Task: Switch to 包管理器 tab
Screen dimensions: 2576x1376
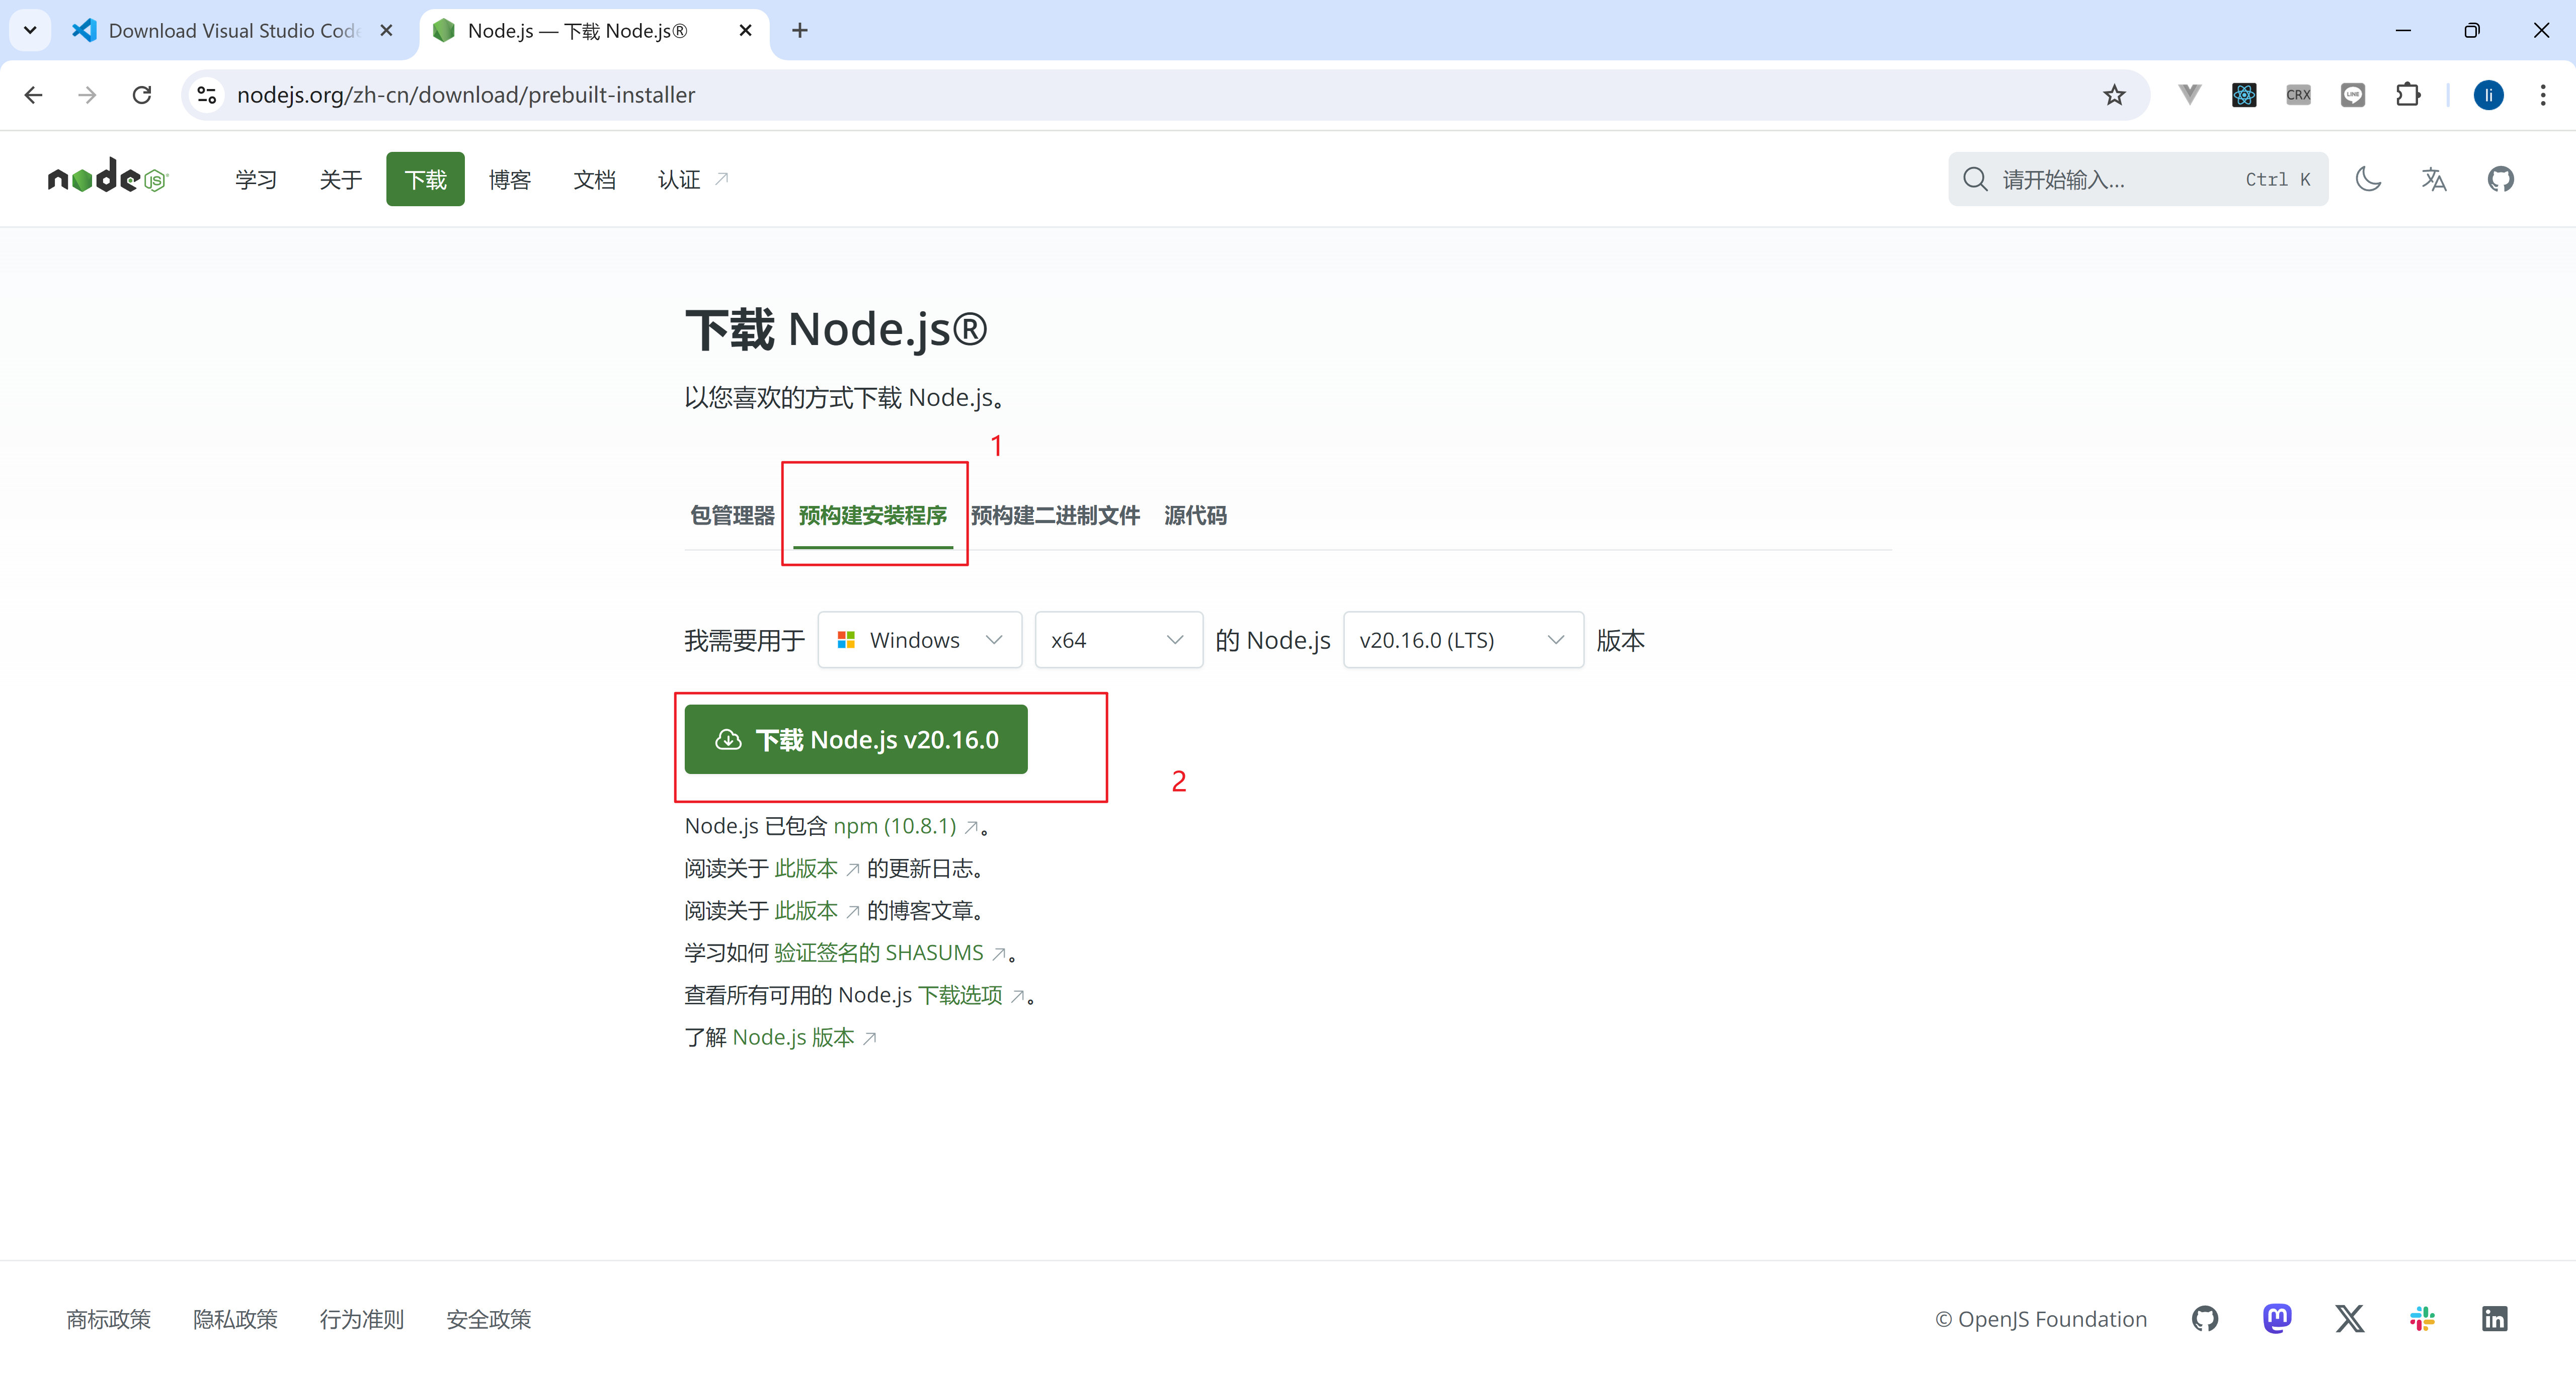Action: [732, 515]
